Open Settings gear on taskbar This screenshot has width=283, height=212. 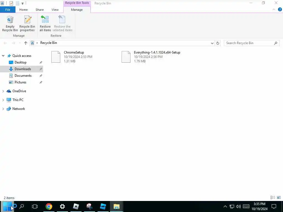[62, 206]
